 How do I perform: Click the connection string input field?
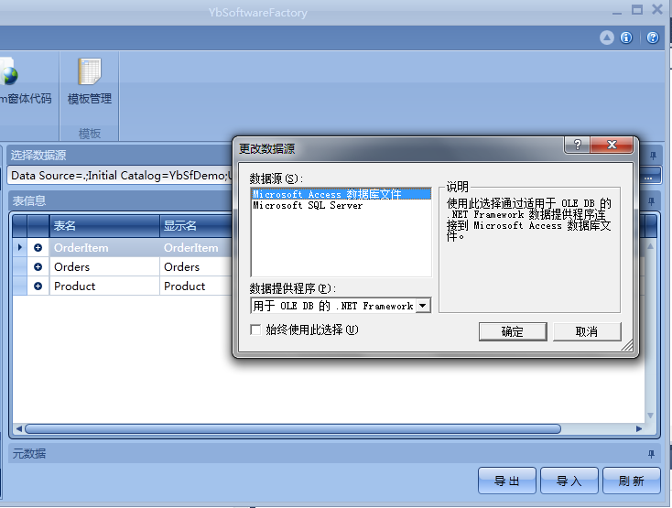[120, 176]
